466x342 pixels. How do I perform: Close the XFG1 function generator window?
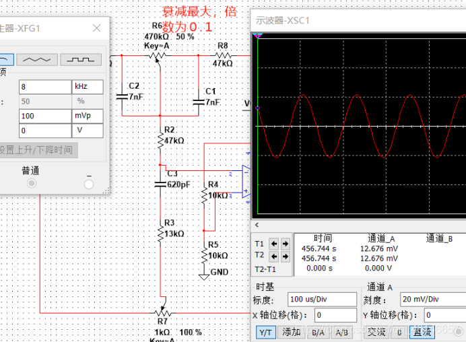pyautogui.click(x=96, y=28)
